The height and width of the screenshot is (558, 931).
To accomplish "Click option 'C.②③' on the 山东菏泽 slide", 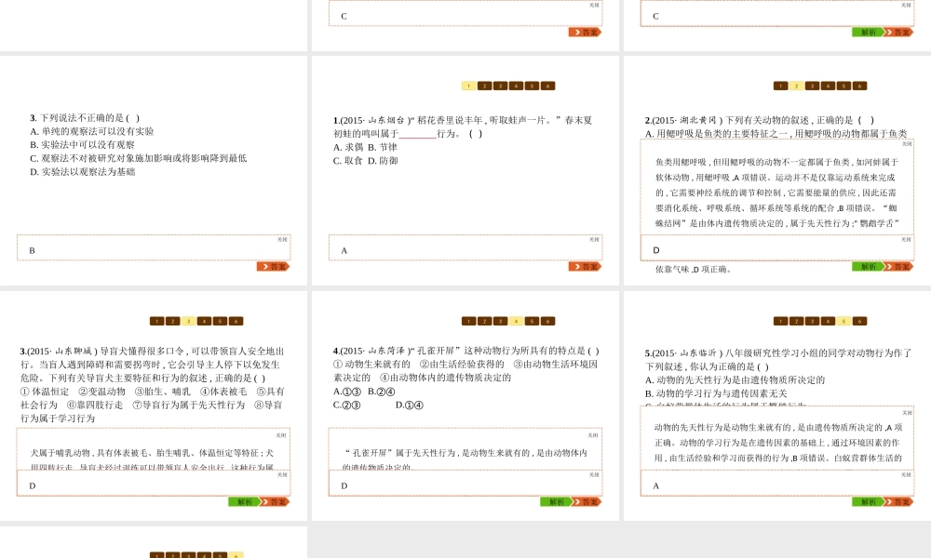I will (x=346, y=405).
